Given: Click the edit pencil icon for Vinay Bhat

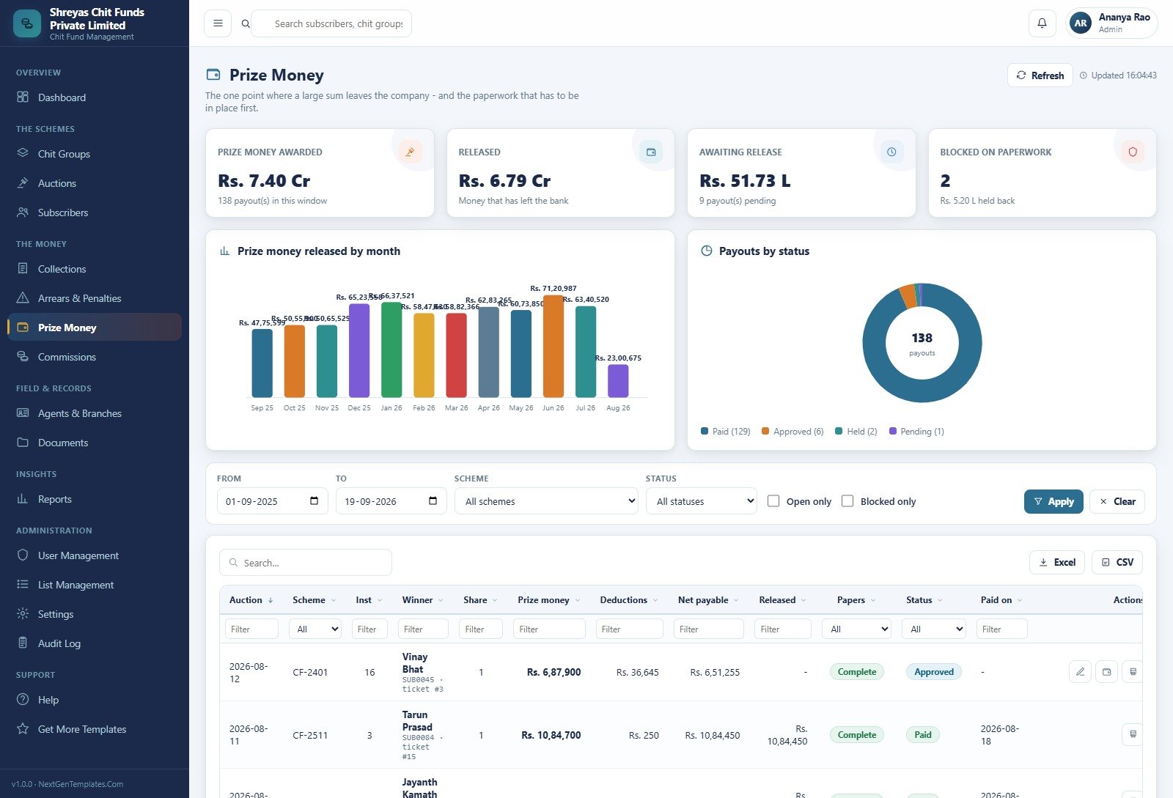Looking at the screenshot, I should pyautogui.click(x=1080, y=671).
